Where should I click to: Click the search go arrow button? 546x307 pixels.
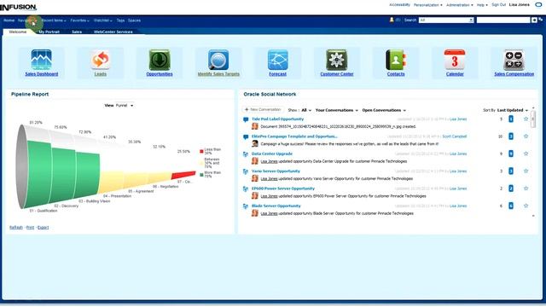pos(534,20)
